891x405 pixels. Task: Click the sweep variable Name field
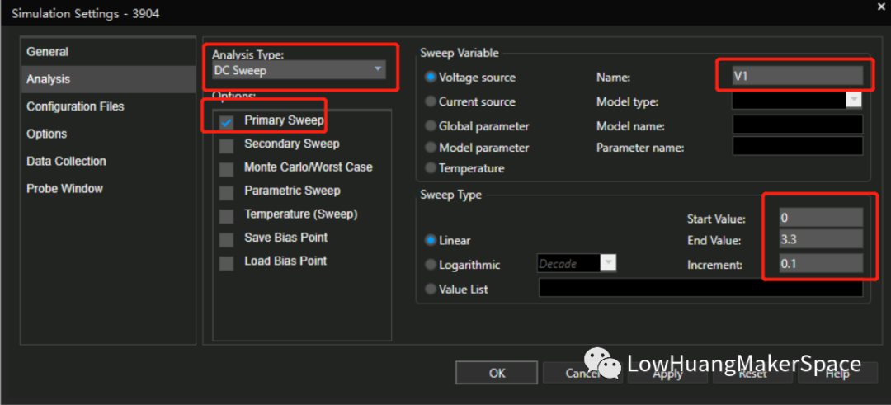click(x=797, y=77)
